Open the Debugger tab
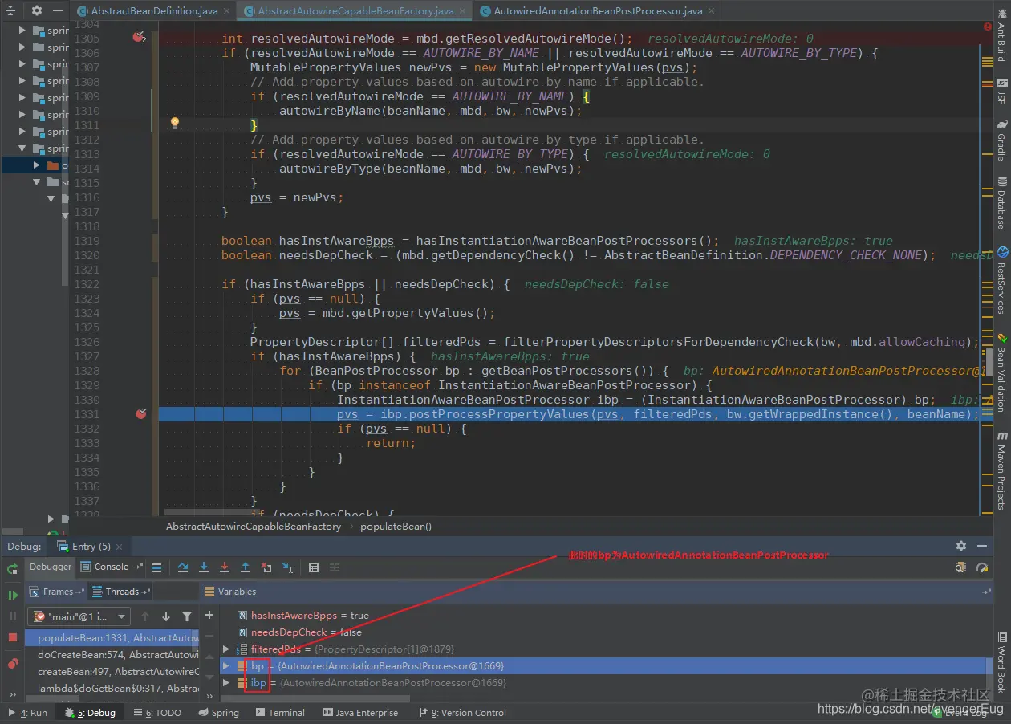 [x=51, y=567]
